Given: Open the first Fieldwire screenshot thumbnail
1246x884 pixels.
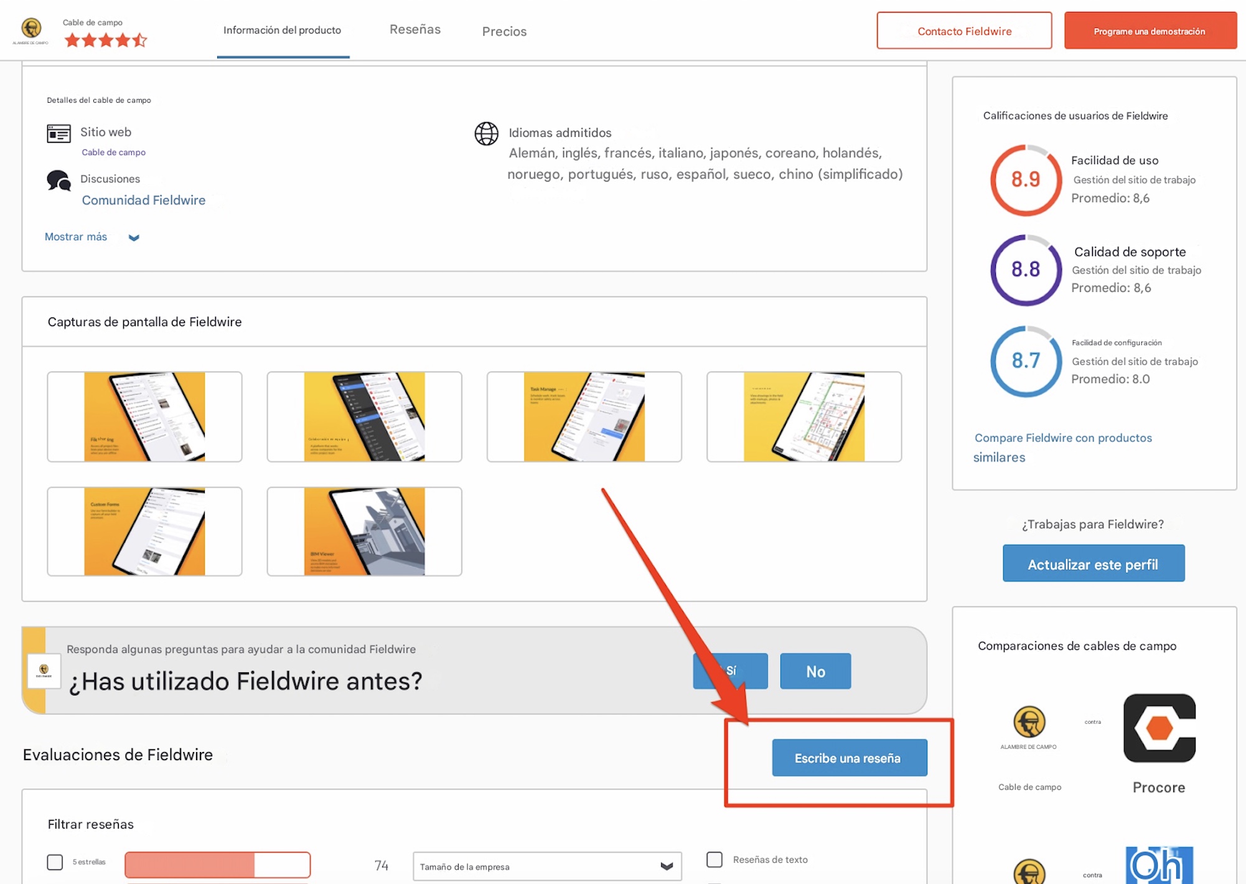Looking at the screenshot, I should pyautogui.click(x=144, y=416).
